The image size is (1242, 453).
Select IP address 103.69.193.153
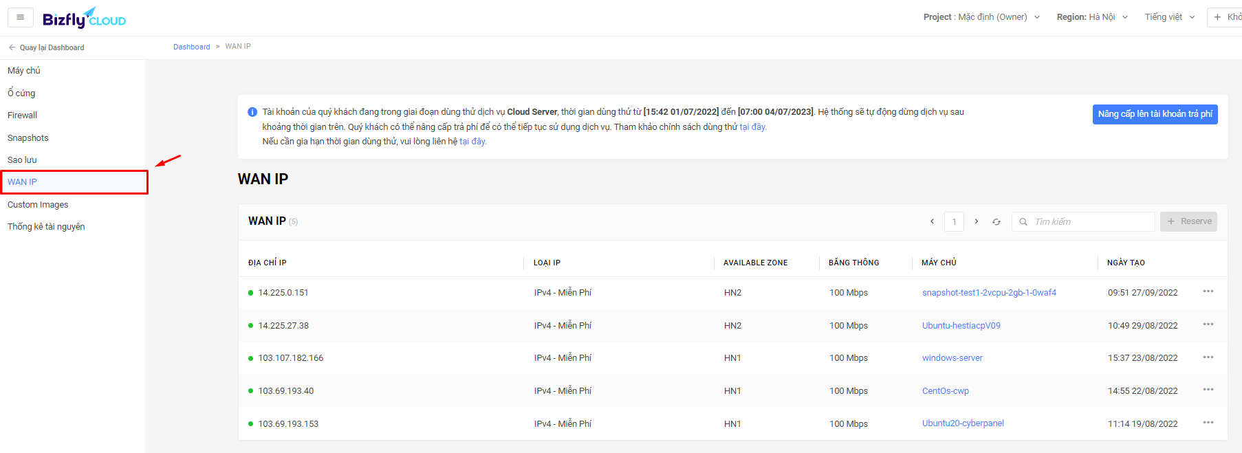point(288,424)
